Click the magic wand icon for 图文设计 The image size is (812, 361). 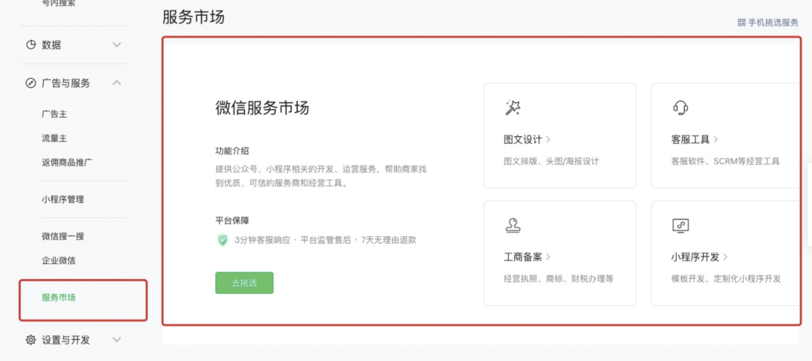tap(512, 108)
